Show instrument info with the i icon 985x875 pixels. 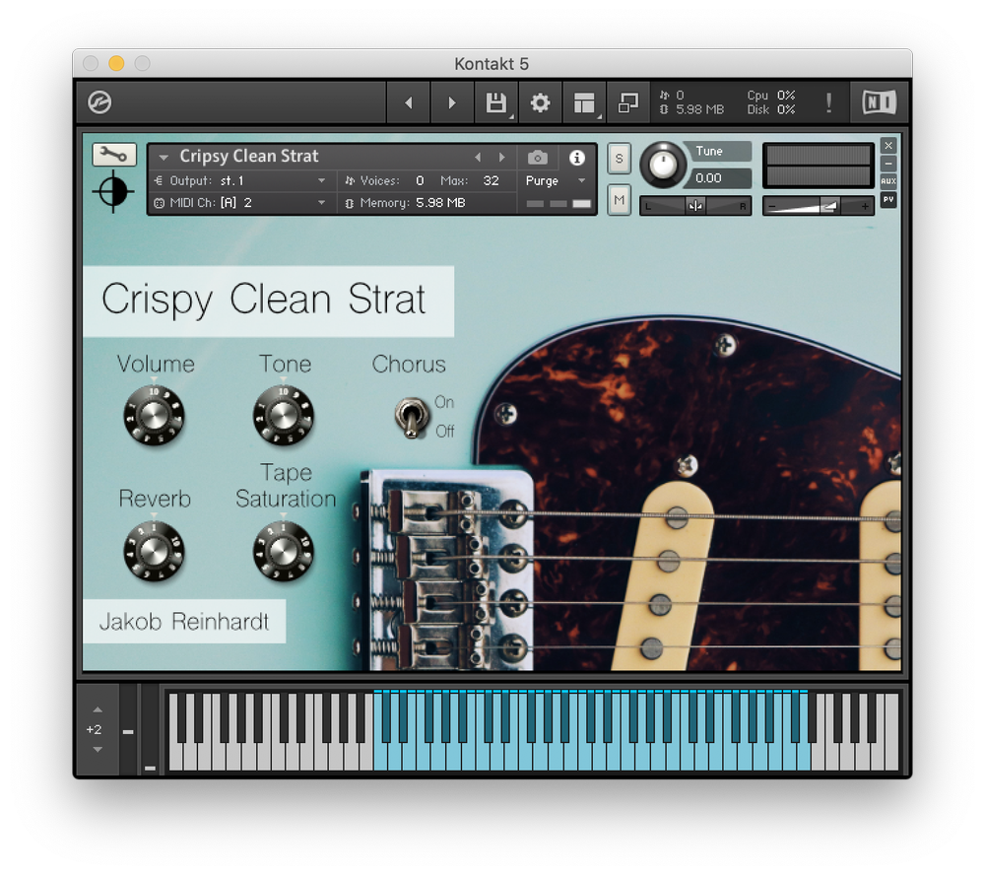[x=576, y=157]
